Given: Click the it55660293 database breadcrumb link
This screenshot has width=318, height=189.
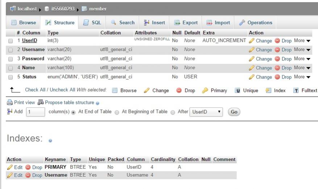Looking at the screenshot, I should click(63, 9).
